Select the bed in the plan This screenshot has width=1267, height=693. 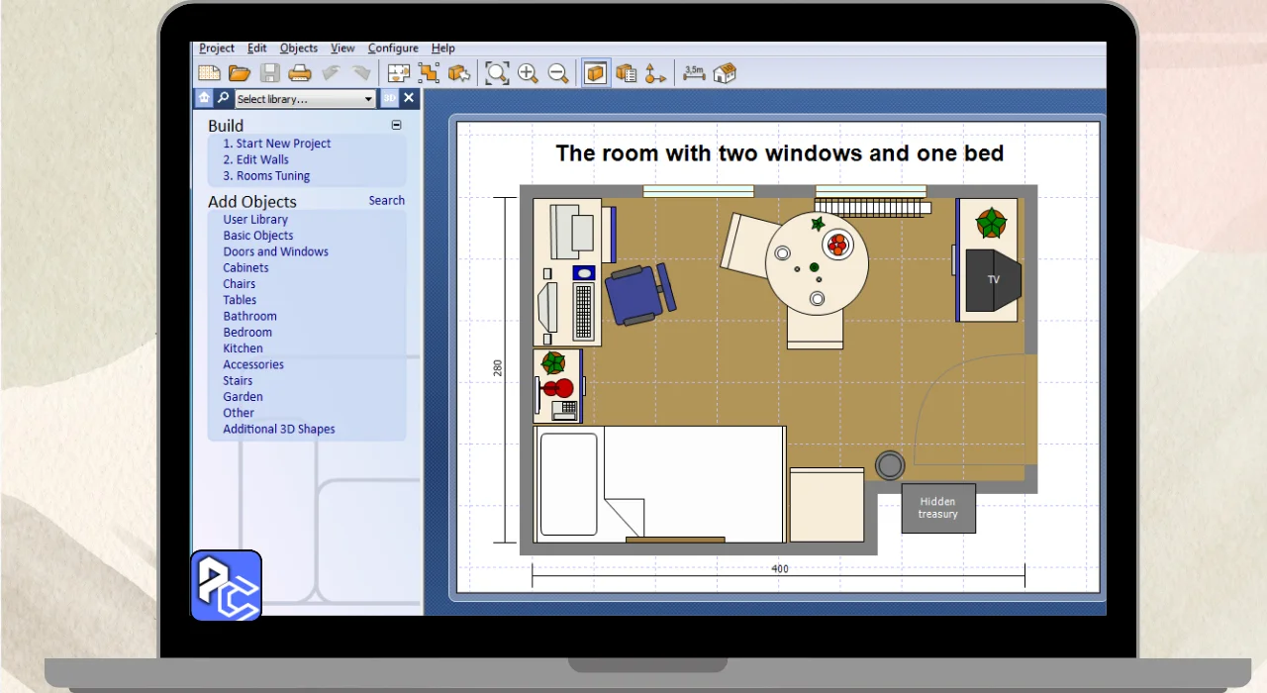tap(660, 484)
